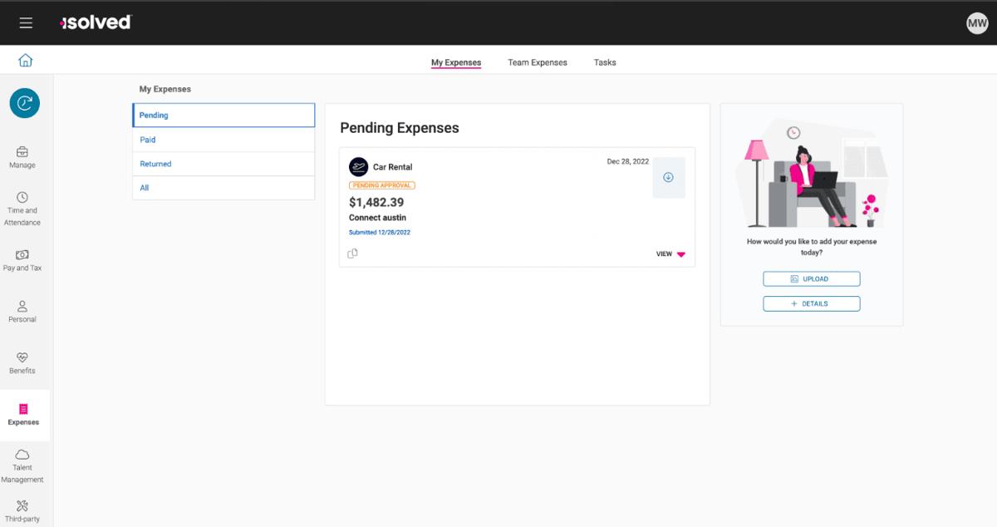
Task: Open the Manage section icon
Action: pyautogui.click(x=22, y=154)
